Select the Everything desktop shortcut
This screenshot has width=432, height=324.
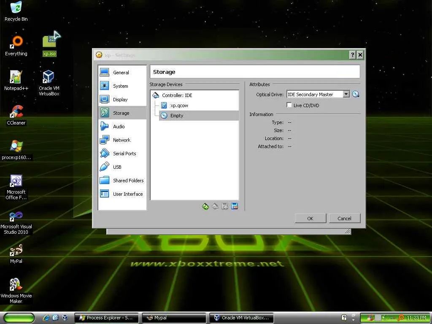pos(16,46)
